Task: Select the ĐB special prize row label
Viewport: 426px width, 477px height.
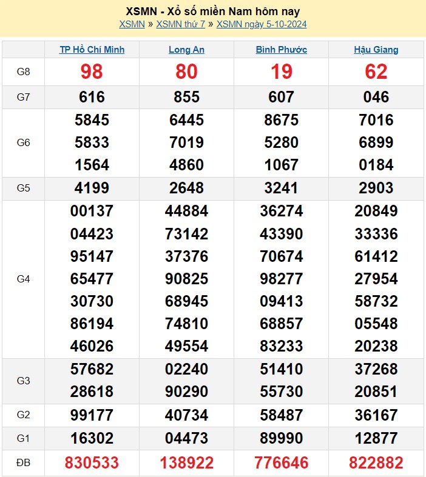Action: pos(23,463)
